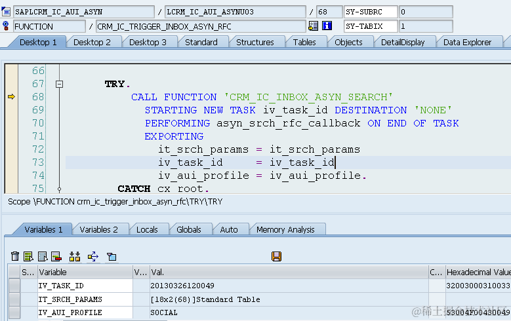The width and height of the screenshot is (511, 321).
Task: Select the row selector for IT_SRCH_PARAMS
Action: pos(14,299)
